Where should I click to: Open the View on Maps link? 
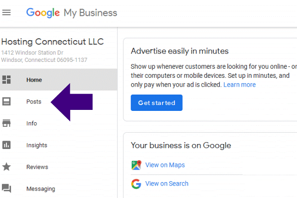coord(165,165)
